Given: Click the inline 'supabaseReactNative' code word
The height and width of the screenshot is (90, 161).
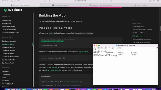Looking at the screenshot, I should [84, 33].
